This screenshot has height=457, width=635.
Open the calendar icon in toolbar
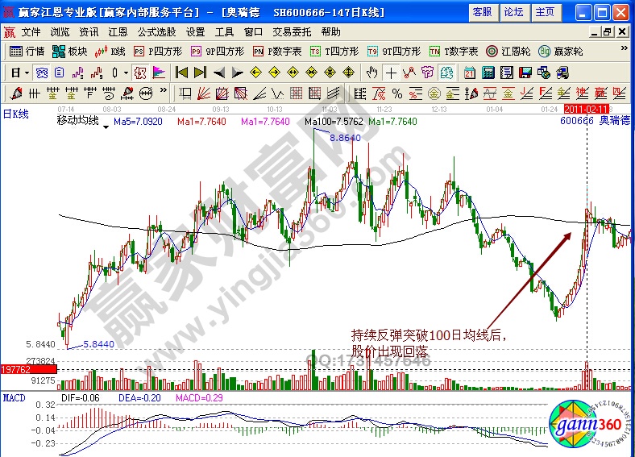(x=470, y=72)
